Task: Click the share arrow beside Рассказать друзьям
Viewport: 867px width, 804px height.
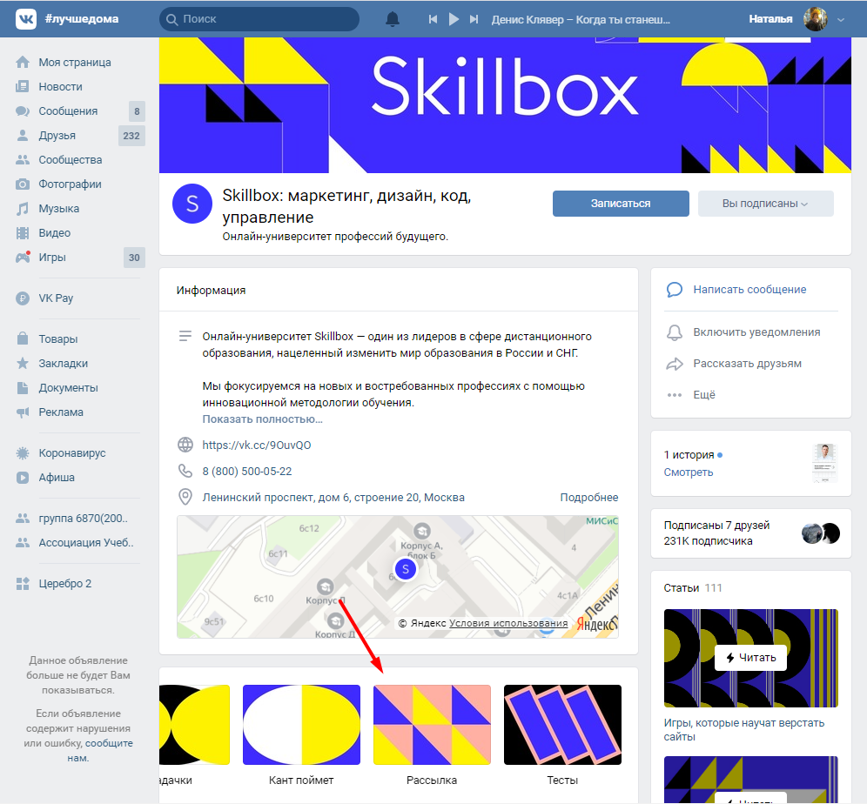Action: [x=675, y=364]
